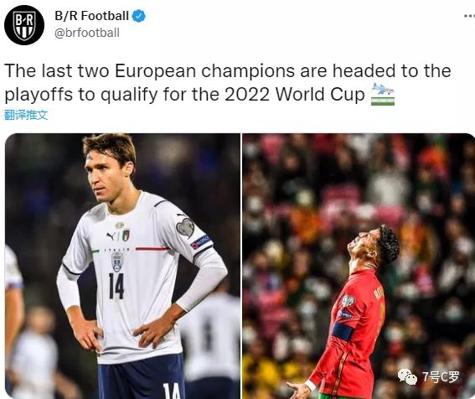
Task: Click 翻译推文 to translate the tweet
Action: tap(26, 115)
